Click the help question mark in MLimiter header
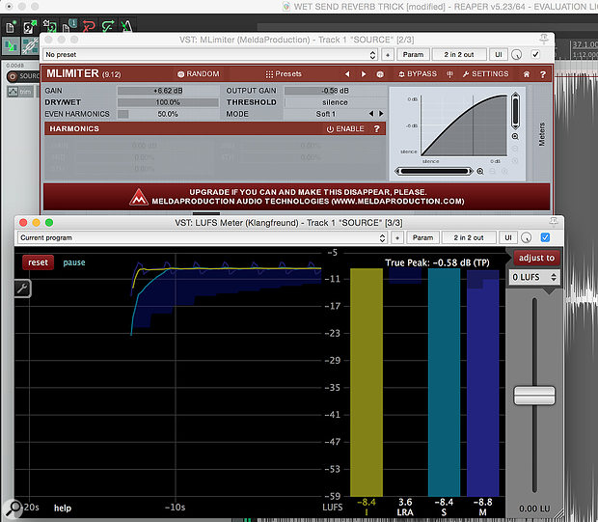Screen dimensions: 598x522 [543, 74]
